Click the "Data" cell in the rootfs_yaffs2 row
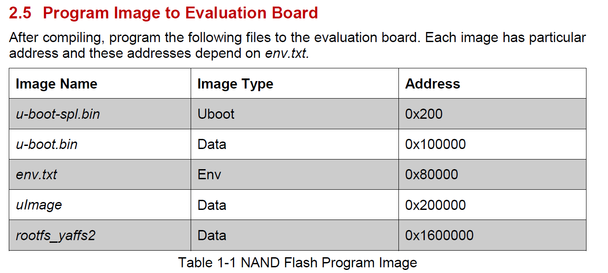 pos(212,235)
